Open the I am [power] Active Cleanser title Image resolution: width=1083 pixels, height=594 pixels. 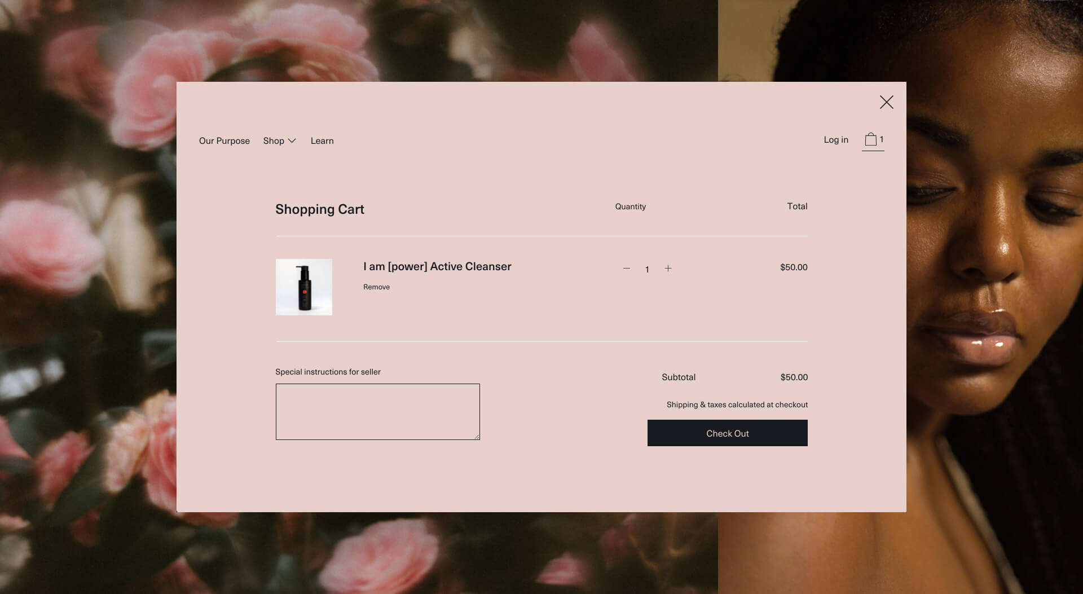click(437, 267)
